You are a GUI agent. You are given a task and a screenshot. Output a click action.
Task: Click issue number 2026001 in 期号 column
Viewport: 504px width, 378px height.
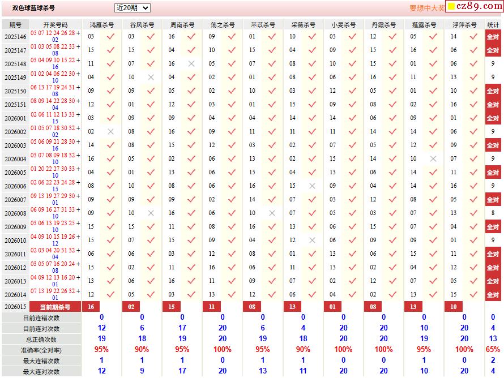[x=15, y=119]
